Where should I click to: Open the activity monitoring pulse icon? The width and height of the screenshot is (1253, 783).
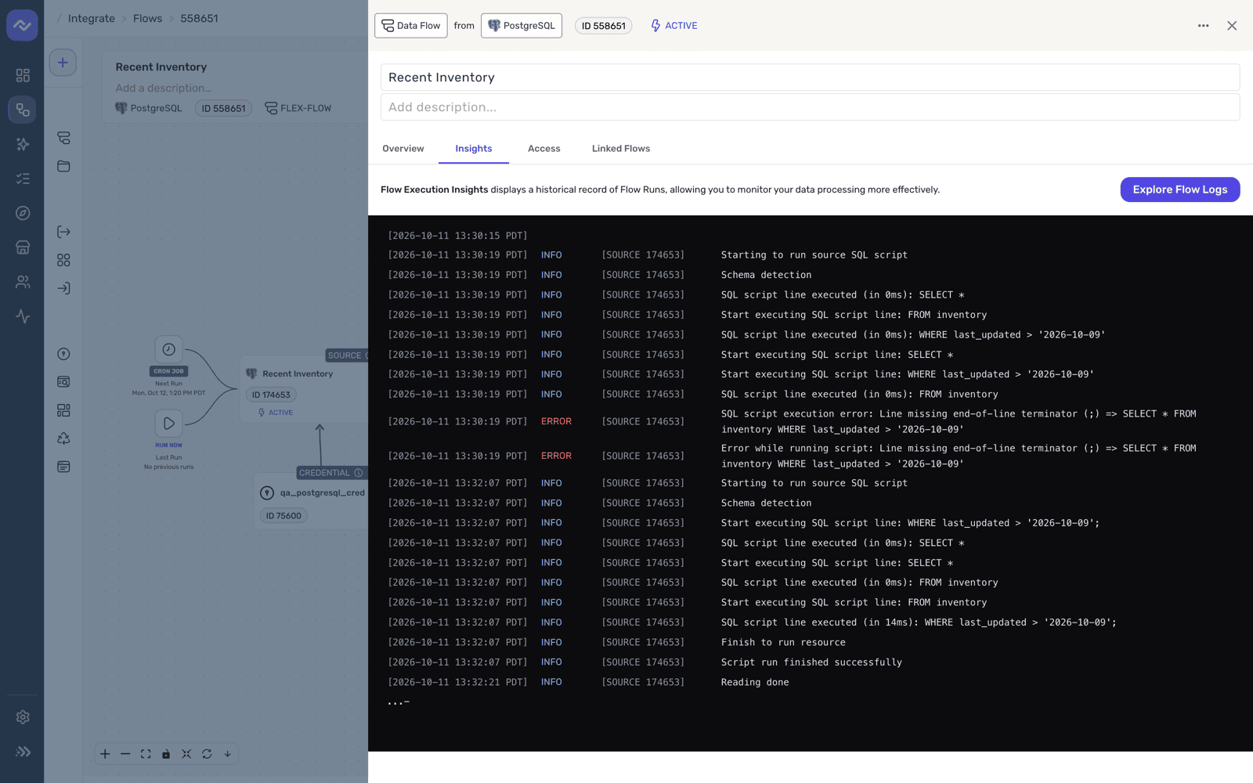click(x=23, y=316)
